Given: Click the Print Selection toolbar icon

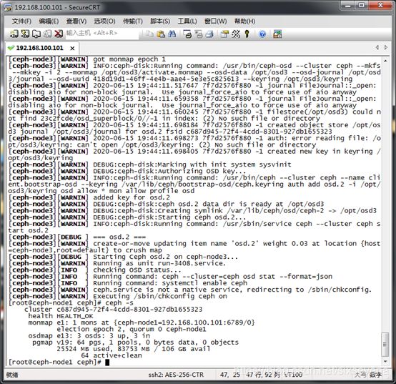Looking at the screenshot, I should pyautogui.click(x=199, y=34).
